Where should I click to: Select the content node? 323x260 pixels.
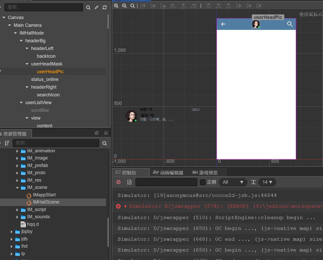coord(44,125)
